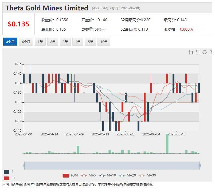Click the 0.14 y-axis price label
The width and height of the screenshot is (215, 193).
pyautogui.click(x=18, y=83)
